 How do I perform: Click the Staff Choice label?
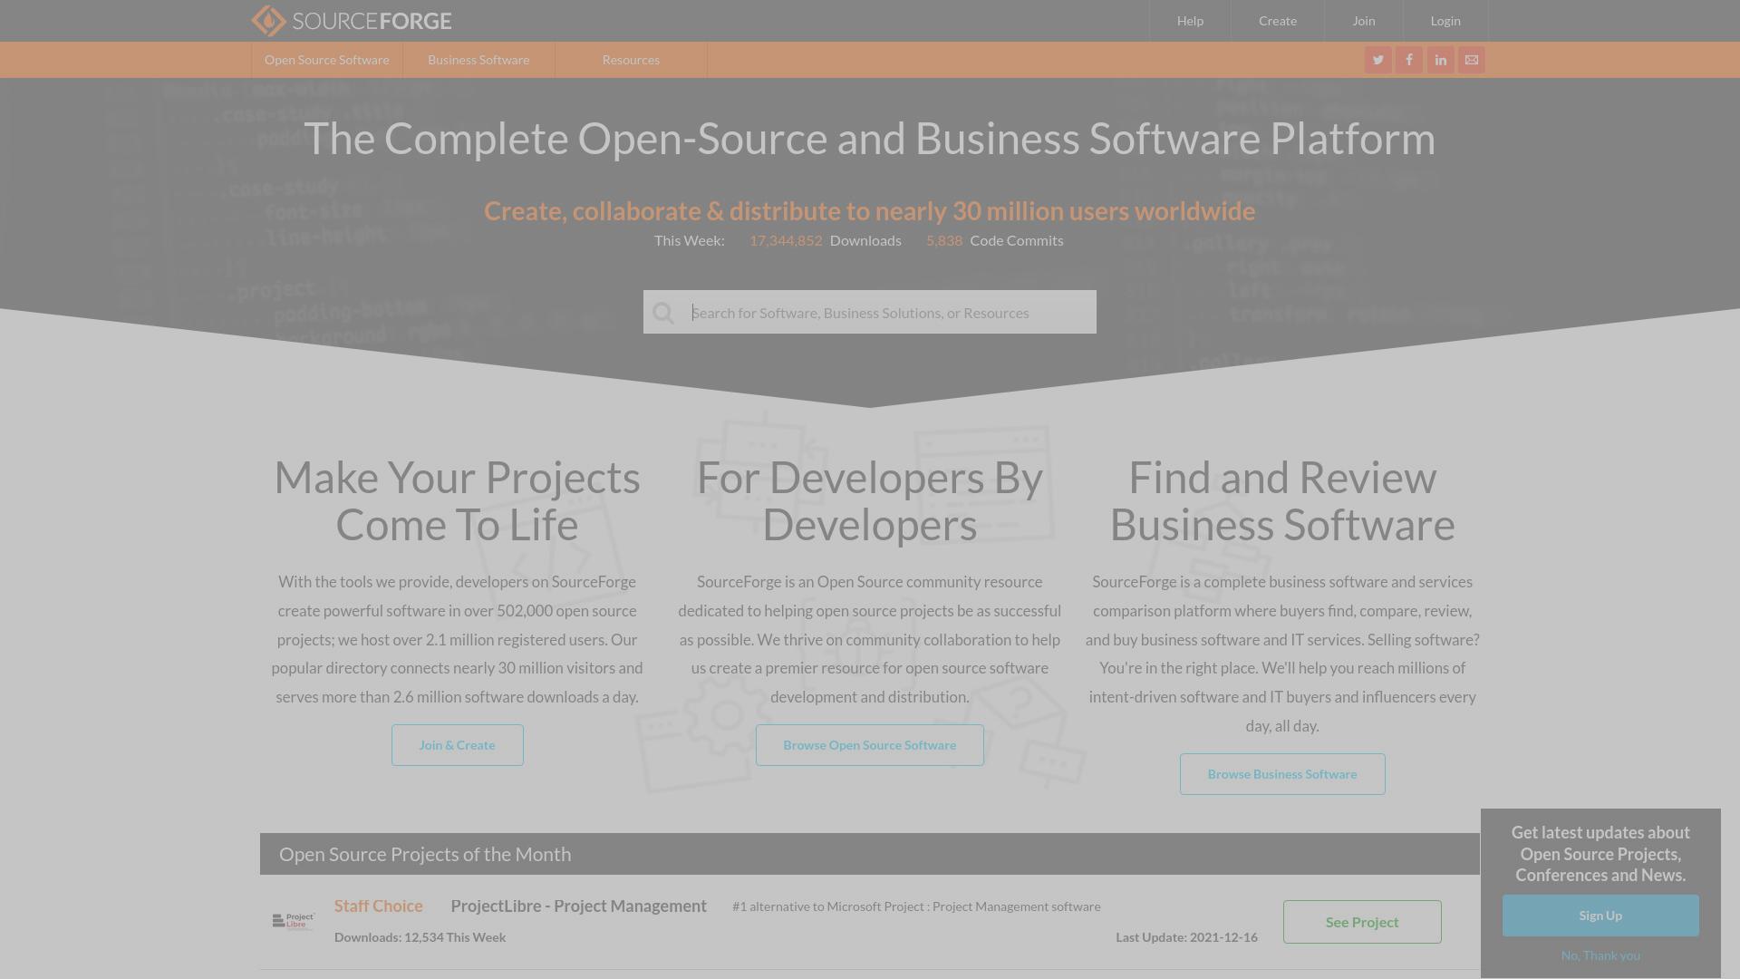coord(379,906)
